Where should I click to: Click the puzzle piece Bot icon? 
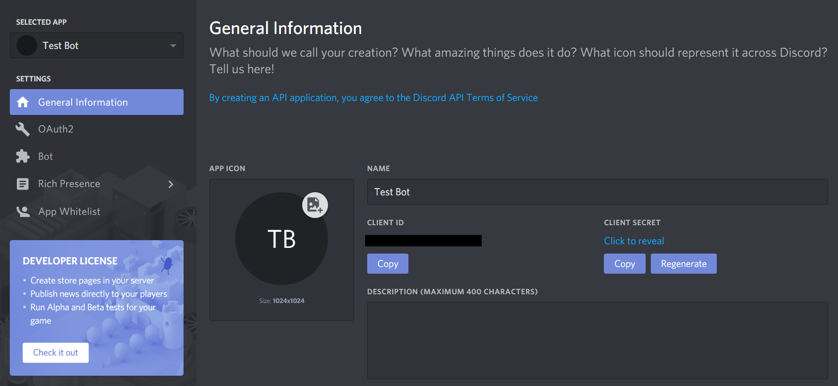pyautogui.click(x=23, y=156)
